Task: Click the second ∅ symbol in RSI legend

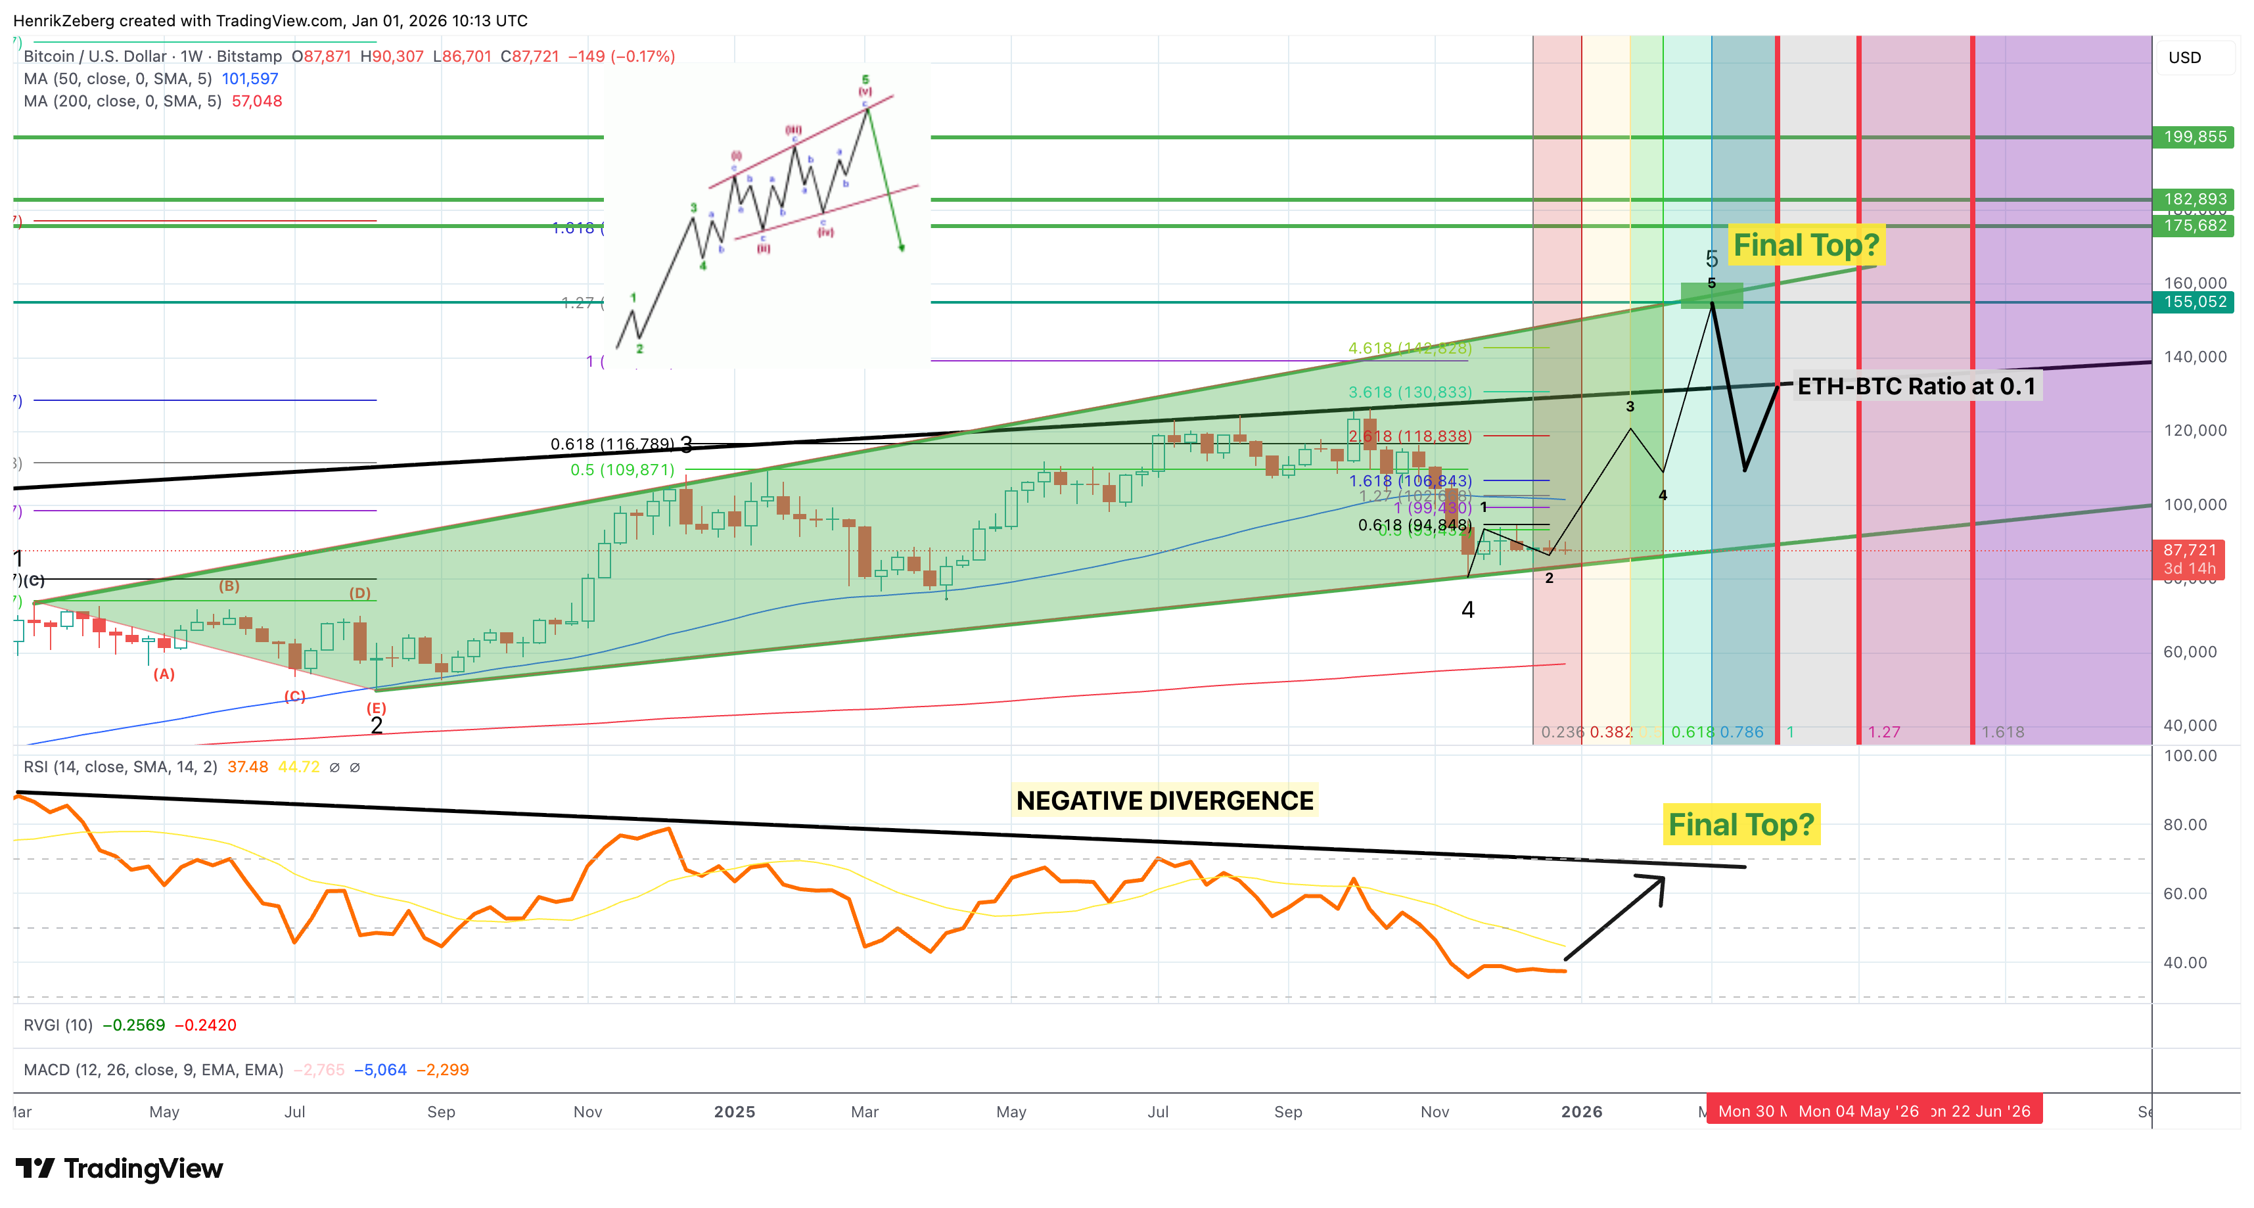Action: pyautogui.click(x=354, y=768)
